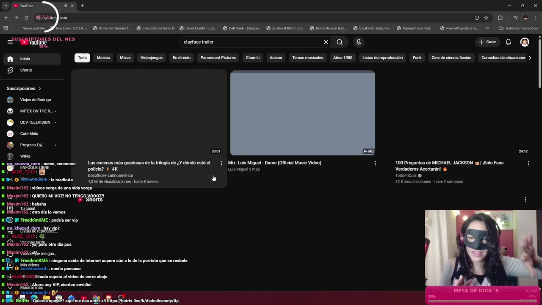The height and width of the screenshot is (305, 542).
Task: Go back in browser
Action: click(x=6, y=18)
